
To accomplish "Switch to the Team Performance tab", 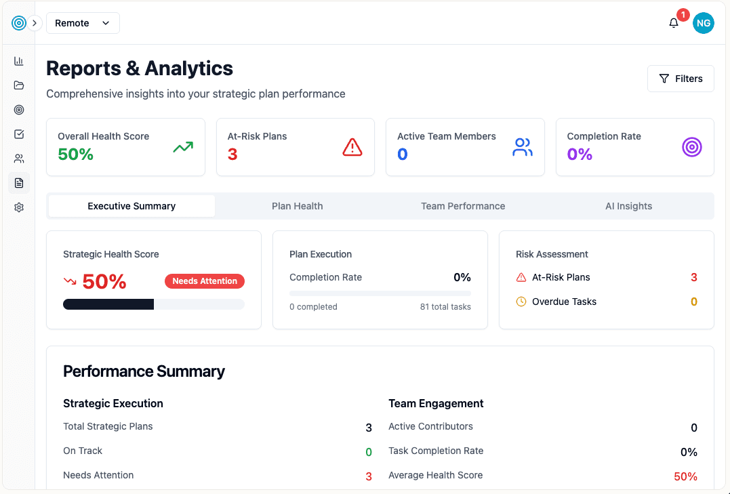I will 463,206.
